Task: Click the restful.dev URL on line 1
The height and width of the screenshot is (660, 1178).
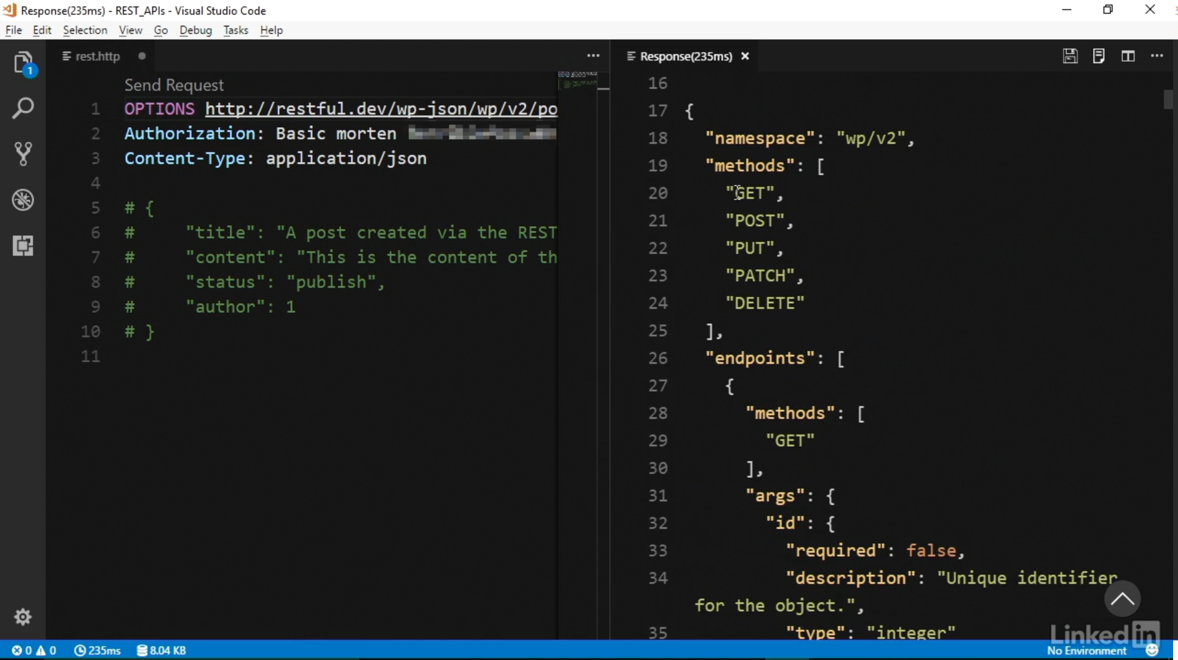Action: pos(381,109)
